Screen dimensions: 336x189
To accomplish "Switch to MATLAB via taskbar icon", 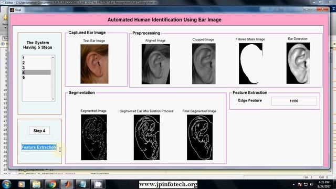I will click(x=67, y=184).
